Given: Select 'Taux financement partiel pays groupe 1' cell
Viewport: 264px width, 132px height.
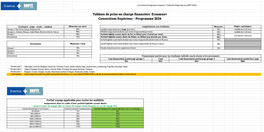Looking at the screenshot, I should click(x=126, y=59).
